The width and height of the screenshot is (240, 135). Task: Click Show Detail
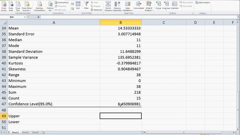coord(186,3)
